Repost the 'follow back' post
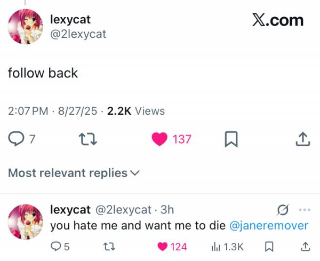The image size is (320, 261). click(x=88, y=139)
